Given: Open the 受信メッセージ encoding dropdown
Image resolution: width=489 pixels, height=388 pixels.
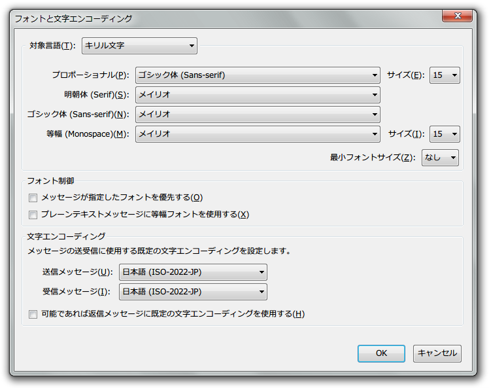Looking at the screenshot, I should [193, 292].
